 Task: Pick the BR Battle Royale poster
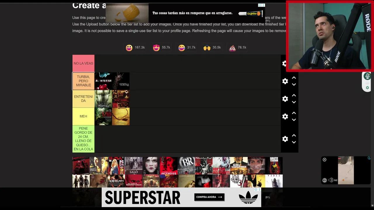point(186,166)
